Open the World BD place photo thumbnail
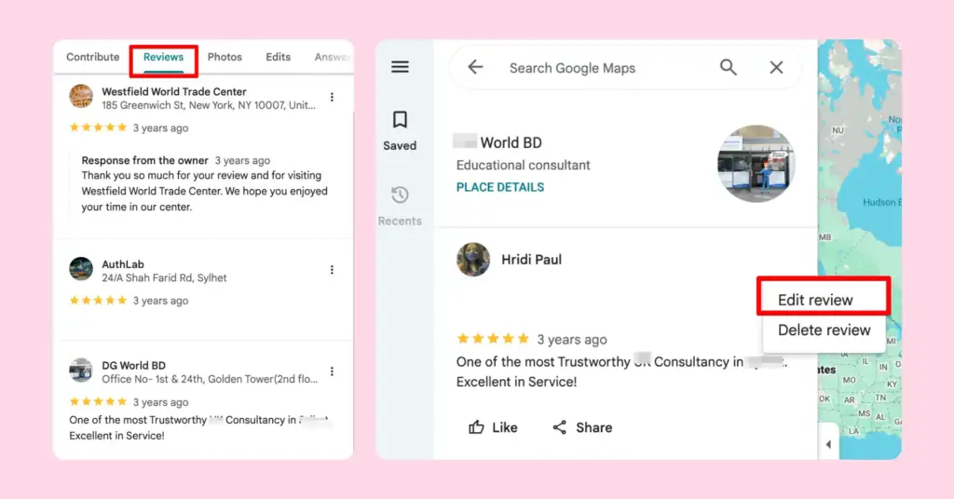The width and height of the screenshot is (954, 499). click(x=756, y=164)
